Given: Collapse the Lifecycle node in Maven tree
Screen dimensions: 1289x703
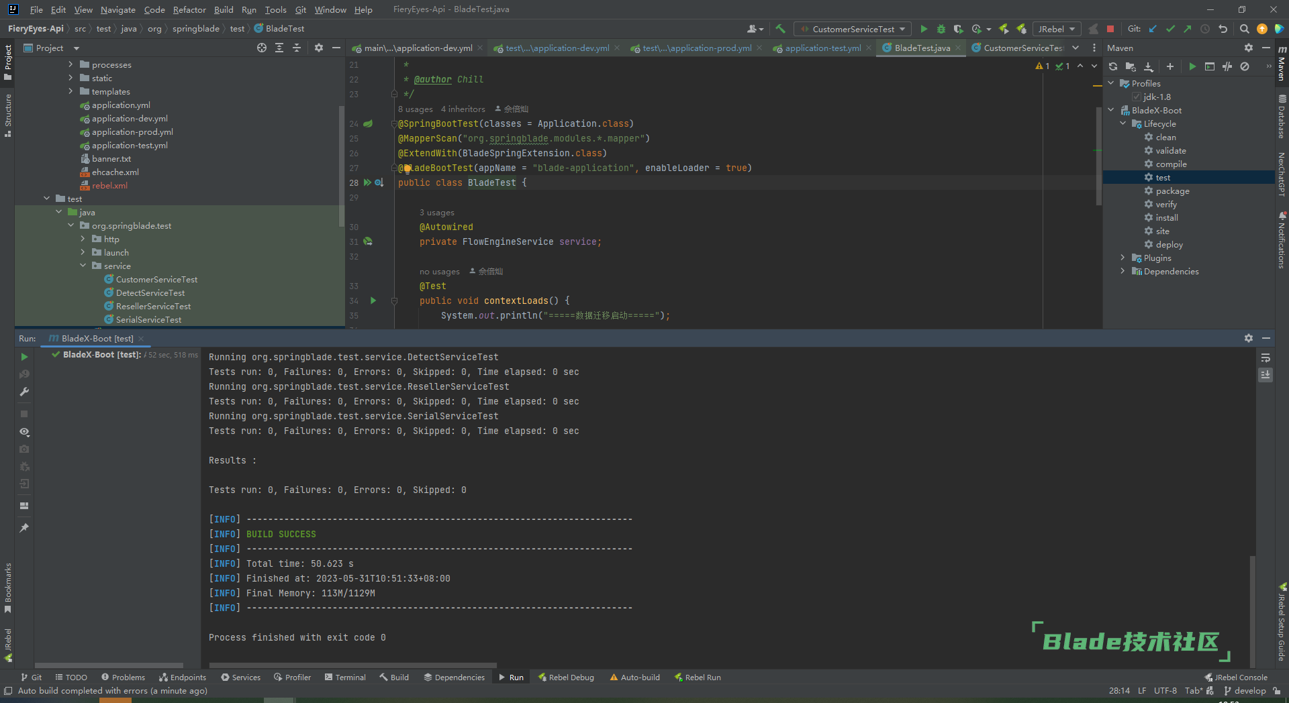Looking at the screenshot, I should point(1123,123).
